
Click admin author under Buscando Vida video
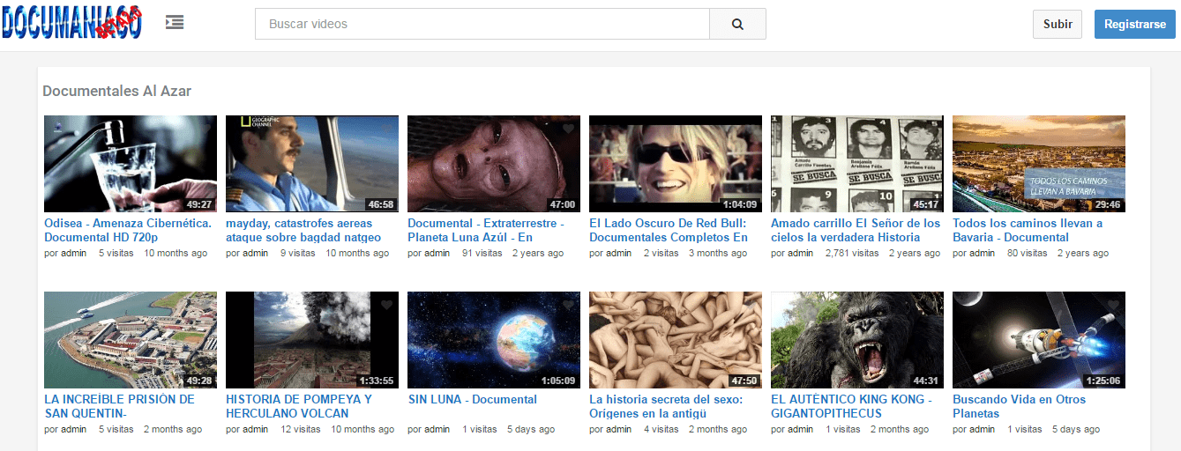(x=982, y=429)
